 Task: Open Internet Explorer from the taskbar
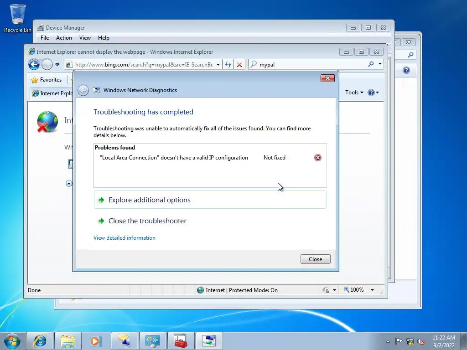click(40, 341)
